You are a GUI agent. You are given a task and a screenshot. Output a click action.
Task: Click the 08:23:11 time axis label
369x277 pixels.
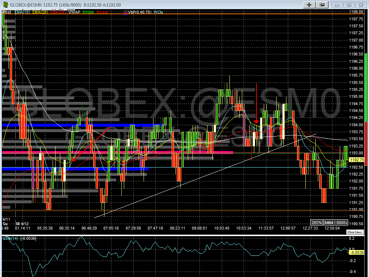coord(178,228)
